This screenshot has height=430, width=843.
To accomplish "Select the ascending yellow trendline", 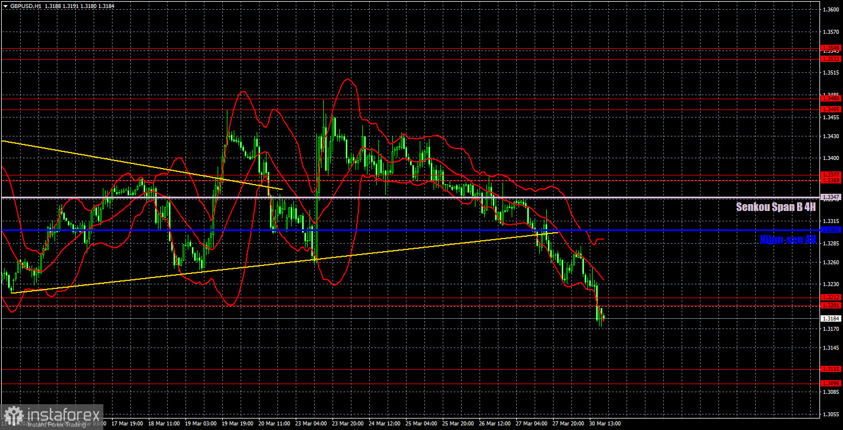I will pos(284,263).
